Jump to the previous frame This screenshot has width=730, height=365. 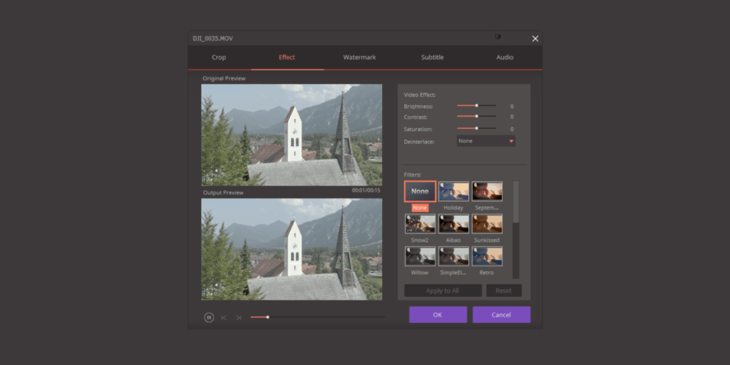[x=224, y=317]
